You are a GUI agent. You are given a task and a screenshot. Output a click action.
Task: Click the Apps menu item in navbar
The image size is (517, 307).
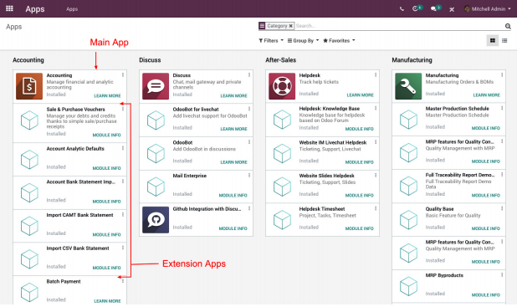coord(72,9)
